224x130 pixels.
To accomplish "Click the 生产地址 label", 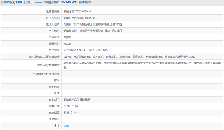I will click(x=54, y=31).
